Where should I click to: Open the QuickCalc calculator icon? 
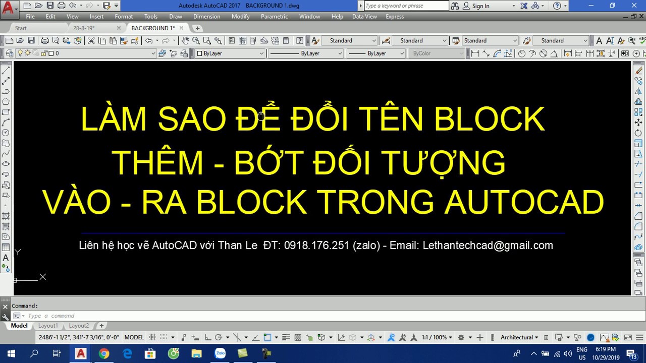click(x=286, y=40)
